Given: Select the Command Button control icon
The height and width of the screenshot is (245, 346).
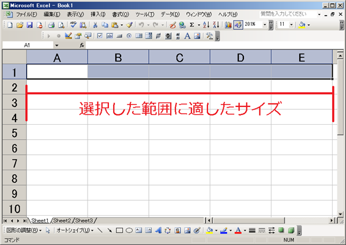Looking at the screenshot, I should [x=119, y=36].
